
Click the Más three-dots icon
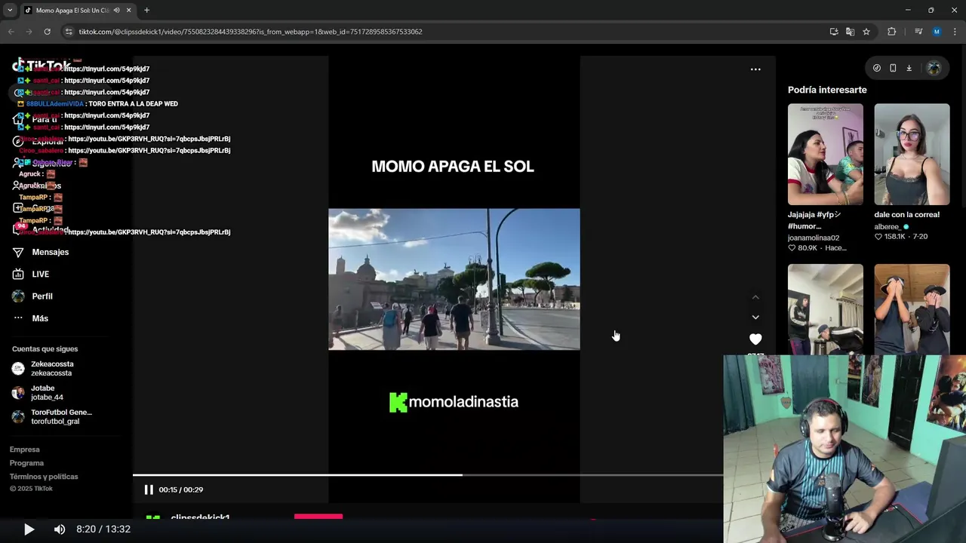coord(18,318)
